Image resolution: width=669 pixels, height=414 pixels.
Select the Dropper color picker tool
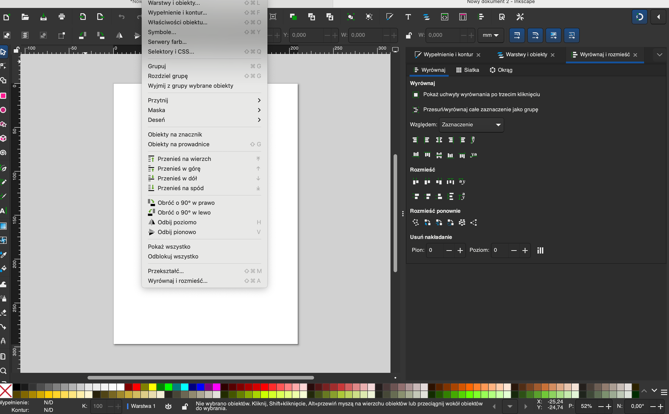coord(3,255)
